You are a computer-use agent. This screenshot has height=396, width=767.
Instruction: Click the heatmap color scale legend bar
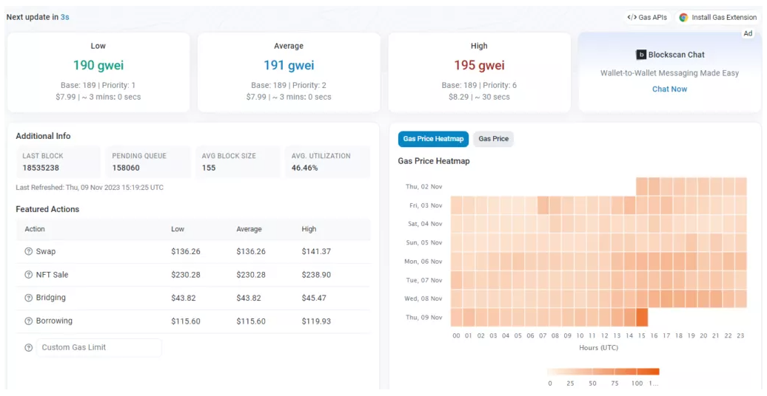tap(603, 372)
